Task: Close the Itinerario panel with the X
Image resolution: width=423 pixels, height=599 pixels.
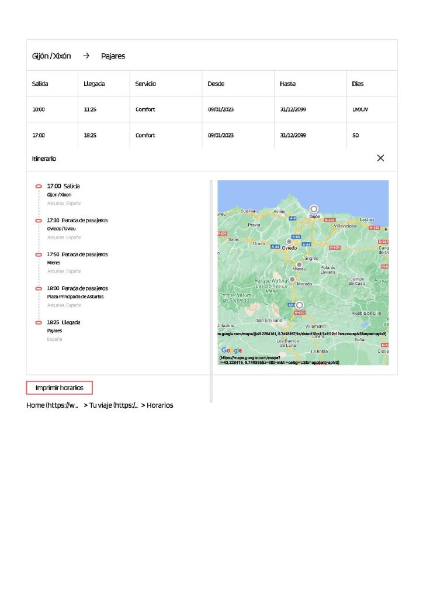Action: pos(380,158)
